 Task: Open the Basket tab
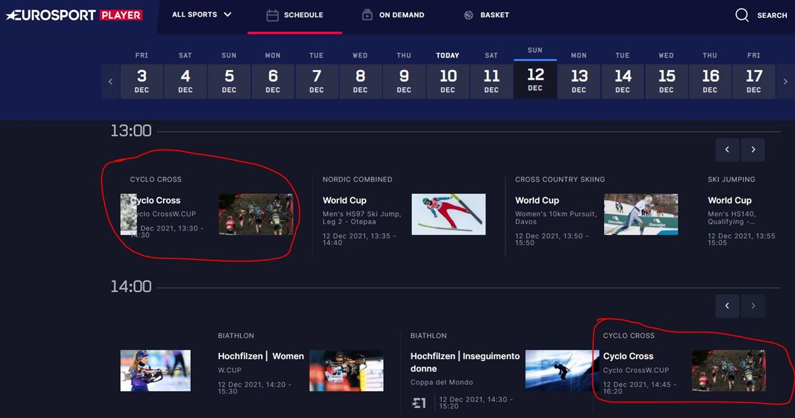486,15
